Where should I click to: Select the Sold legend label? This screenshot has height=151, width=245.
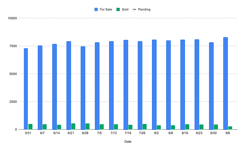(125, 10)
